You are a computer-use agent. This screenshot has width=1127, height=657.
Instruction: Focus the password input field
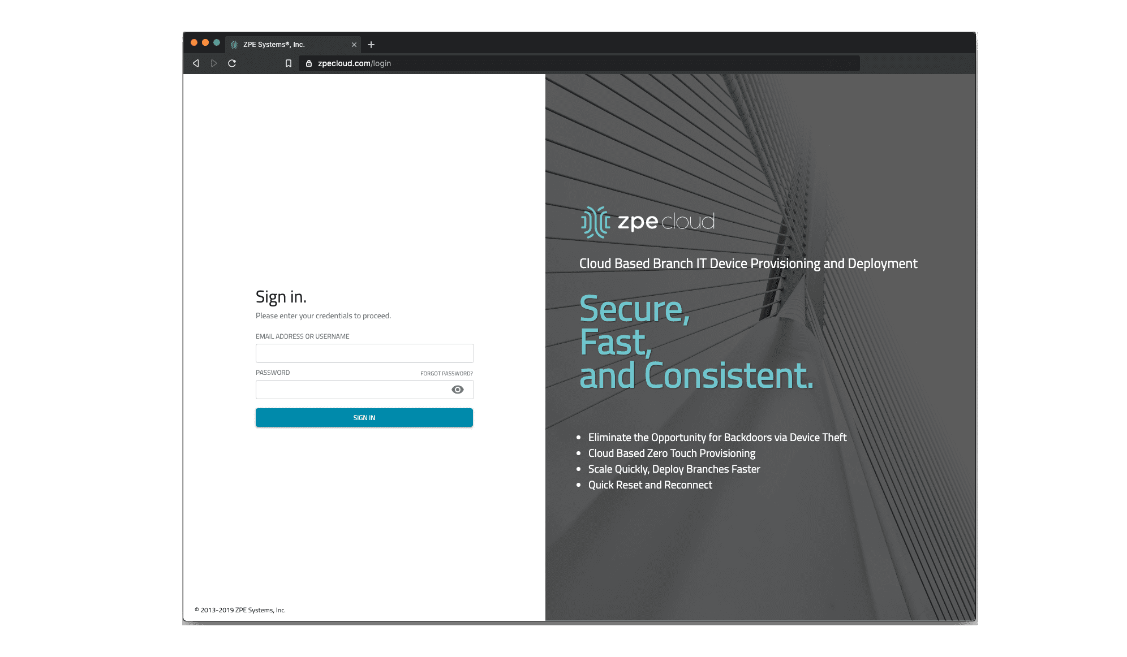(x=365, y=390)
